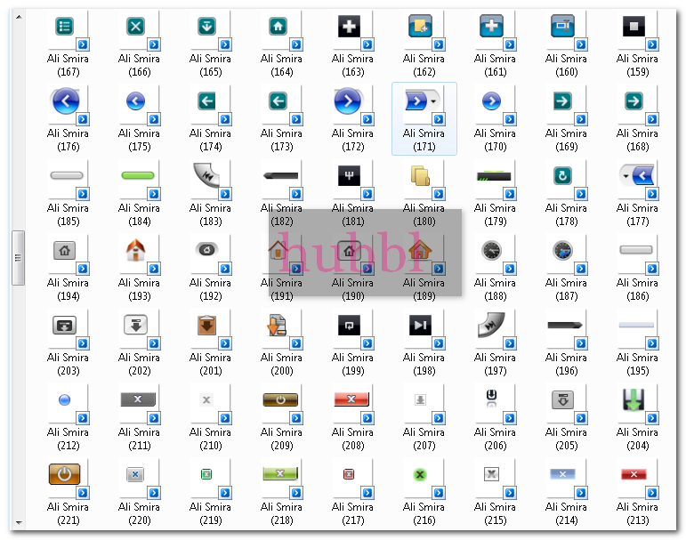Image resolution: width=686 pixels, height=540 pixels.
Task: Select the Ali Smira (221) orange power icon
Action: click(65, 474)
